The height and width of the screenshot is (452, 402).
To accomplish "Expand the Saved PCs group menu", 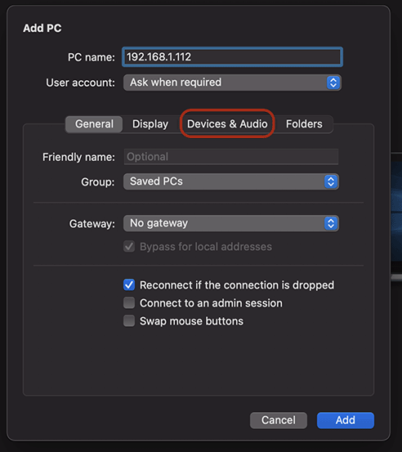I will tap(231, 181).
